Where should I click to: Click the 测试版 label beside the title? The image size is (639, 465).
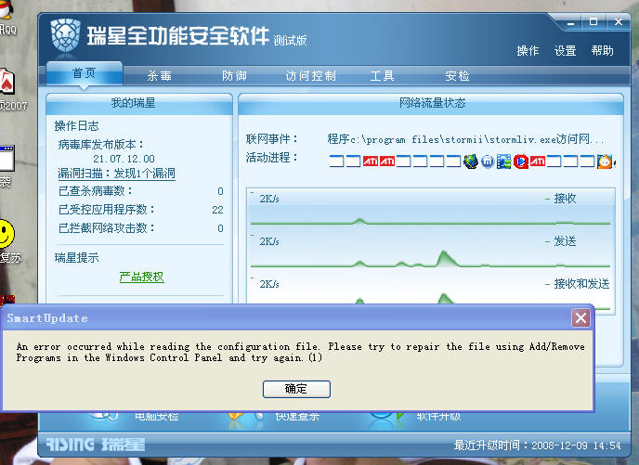(x=290, y=40)
